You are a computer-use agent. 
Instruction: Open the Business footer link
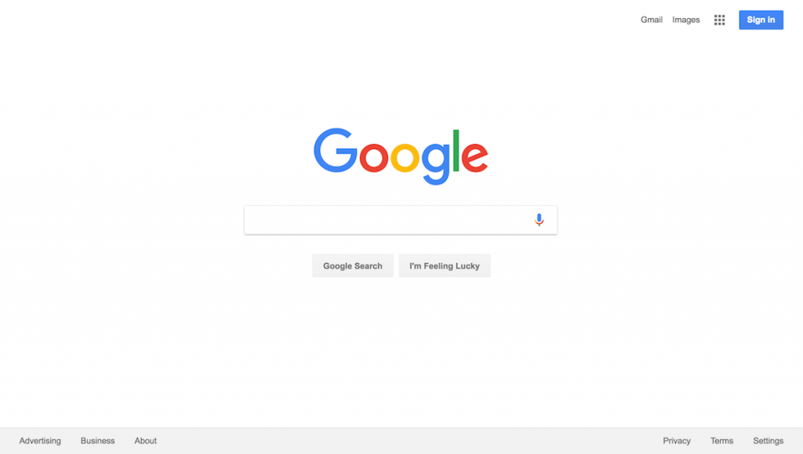pyautogui.click(x=97, y=441)
